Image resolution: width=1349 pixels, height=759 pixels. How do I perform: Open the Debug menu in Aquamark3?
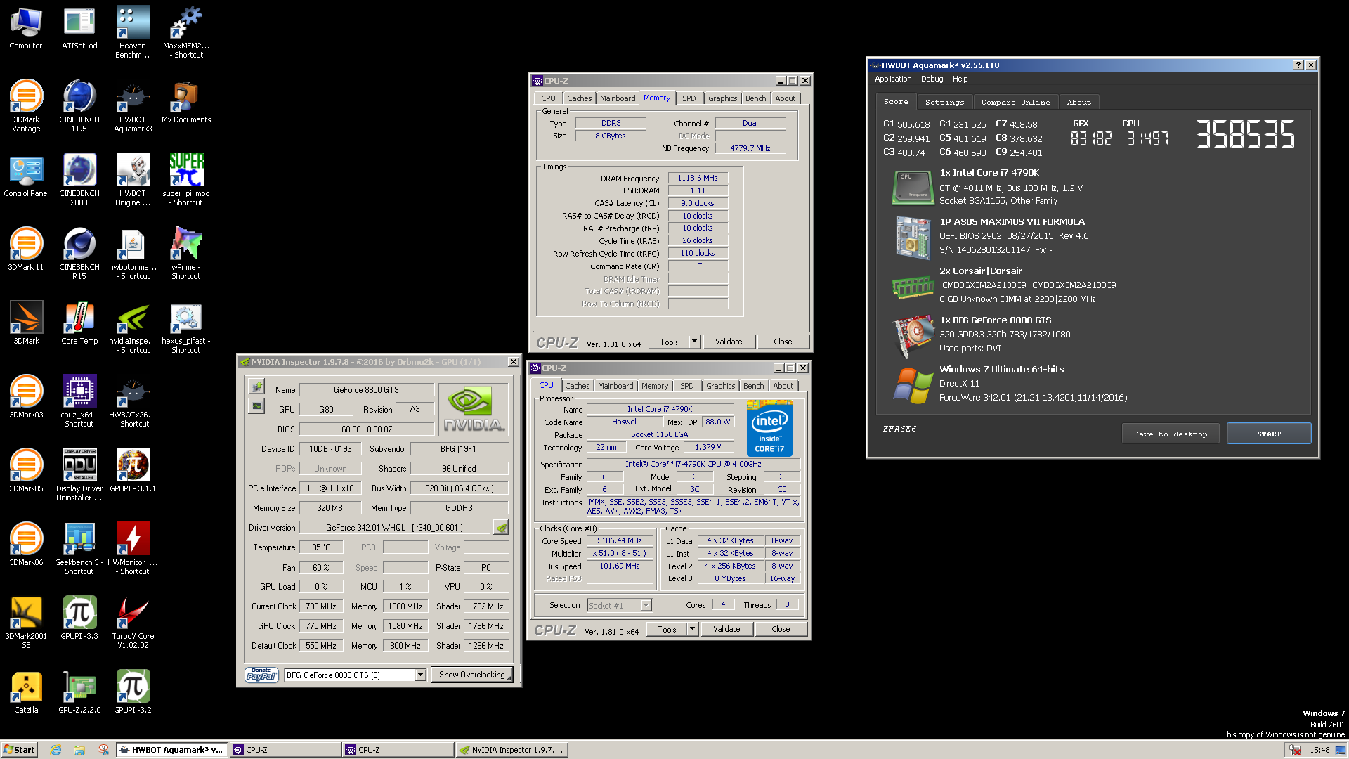(932, 79)
